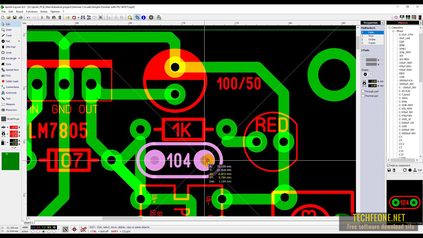Collapse the Capacitors tree node
Viewport: 423px width, 238px height.
[x=390, y=28]
